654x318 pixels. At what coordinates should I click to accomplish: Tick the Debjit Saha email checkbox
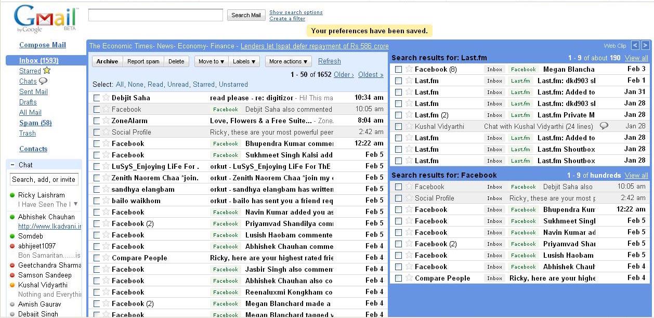pos(97,98)
